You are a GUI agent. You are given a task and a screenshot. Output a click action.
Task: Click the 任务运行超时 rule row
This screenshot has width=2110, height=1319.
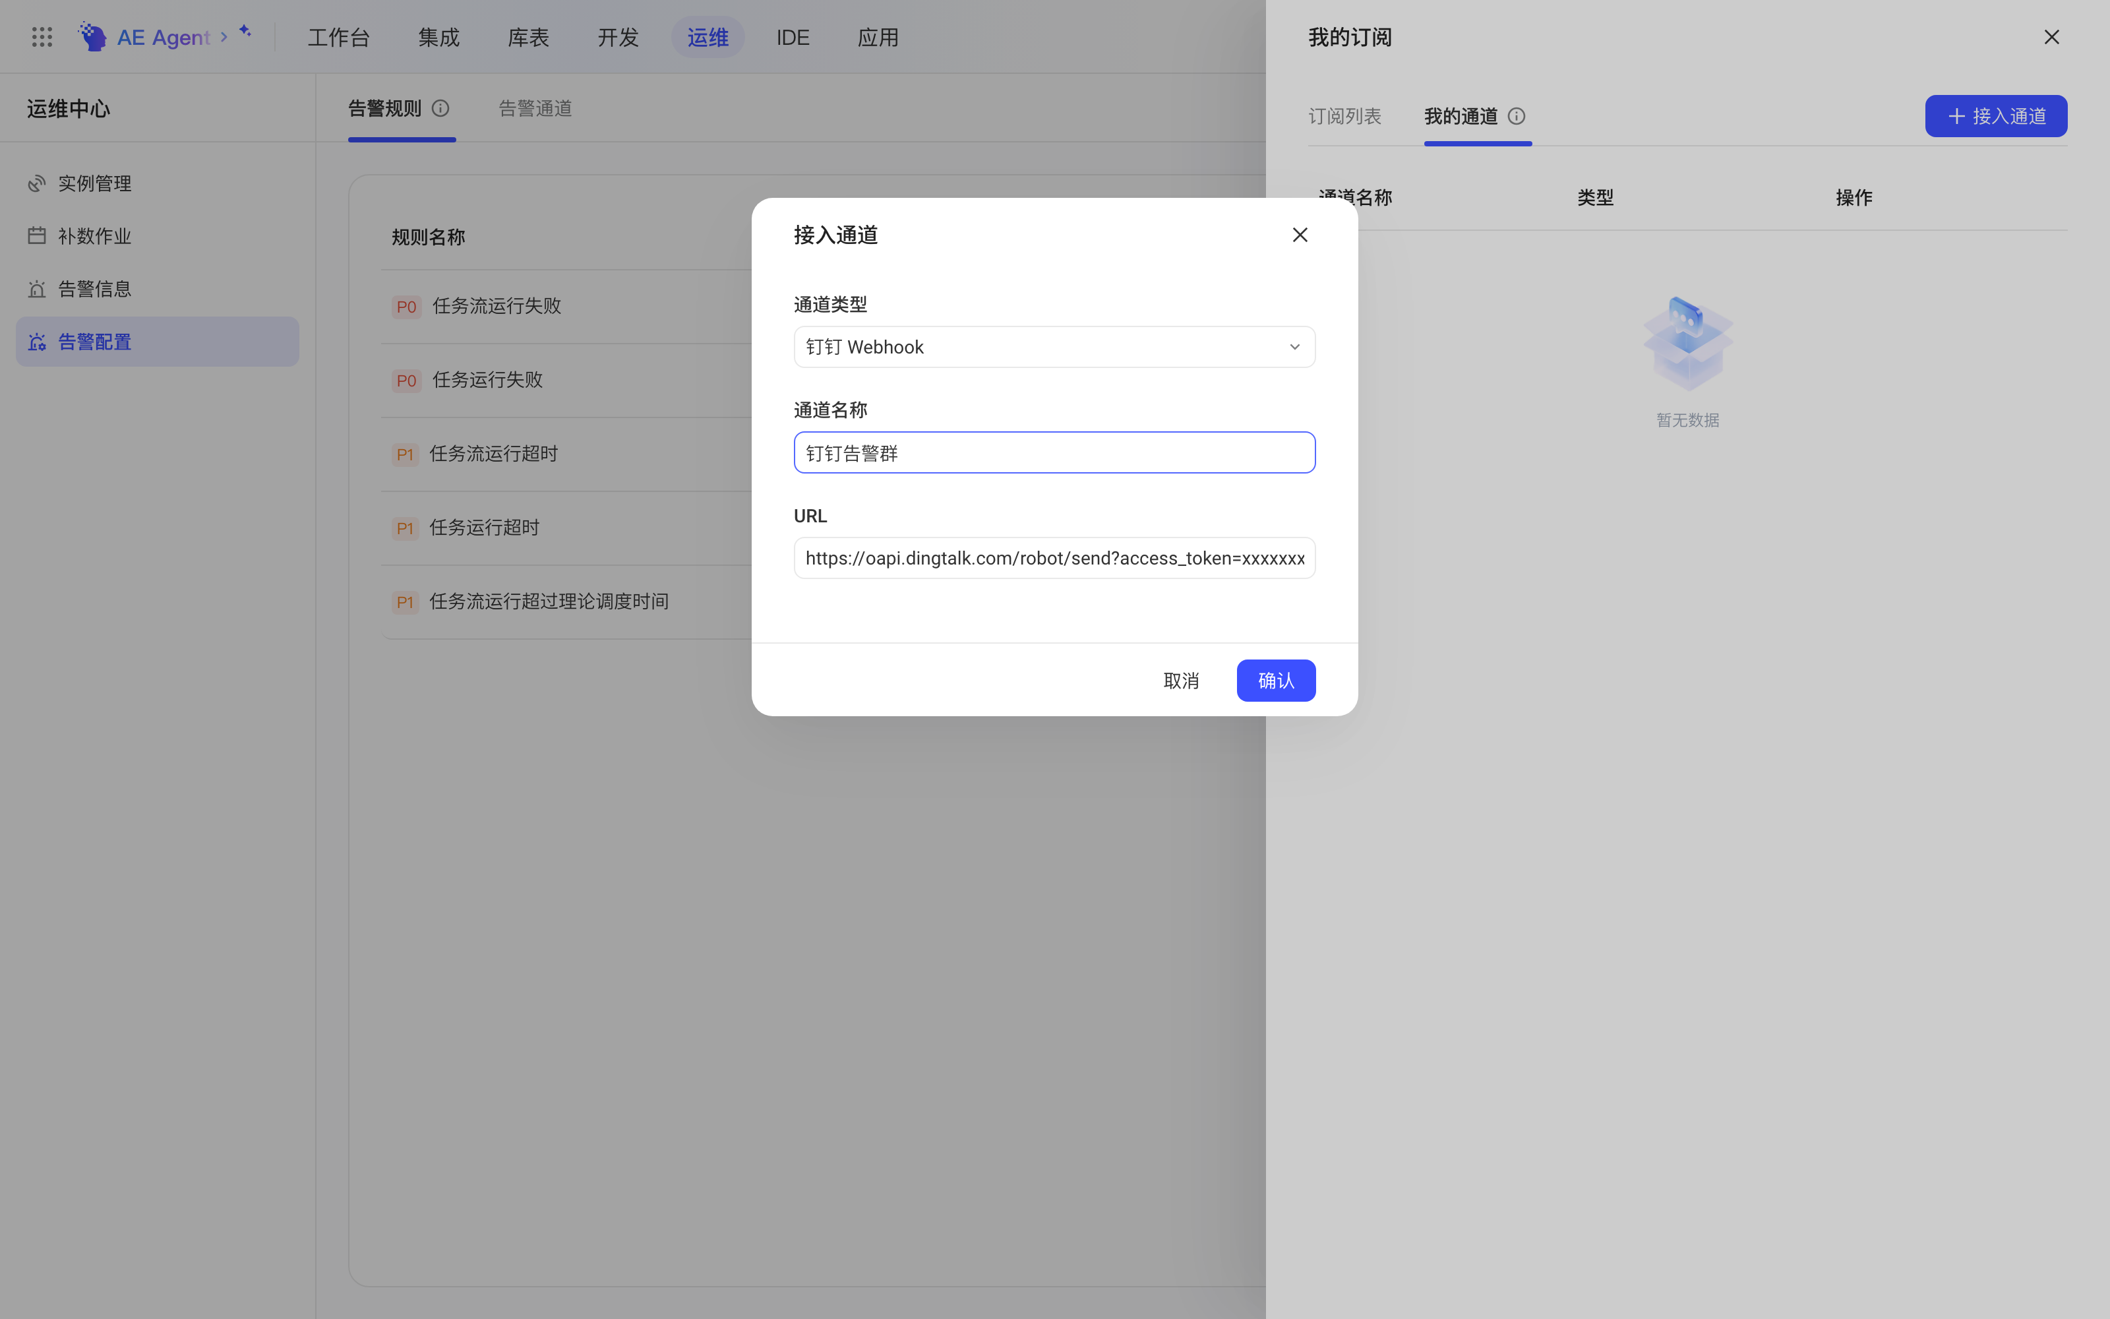pos(567,528)
